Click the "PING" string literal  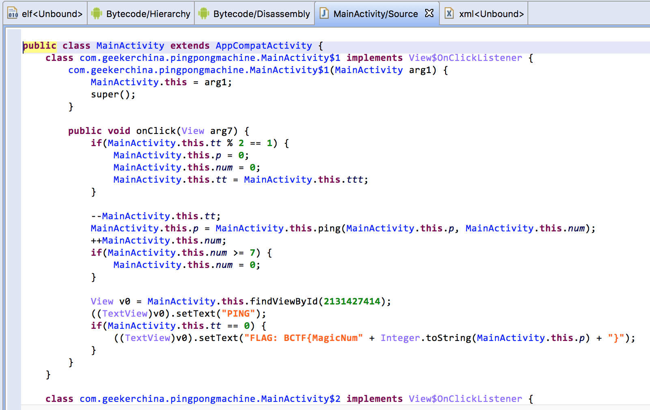coord(238,313)
